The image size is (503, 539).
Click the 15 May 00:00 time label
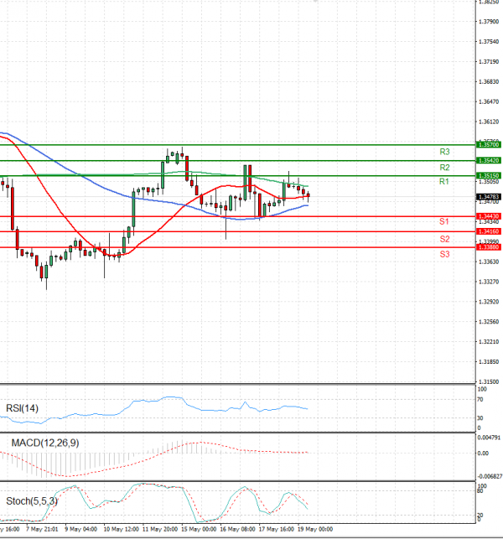coord(199,529)
